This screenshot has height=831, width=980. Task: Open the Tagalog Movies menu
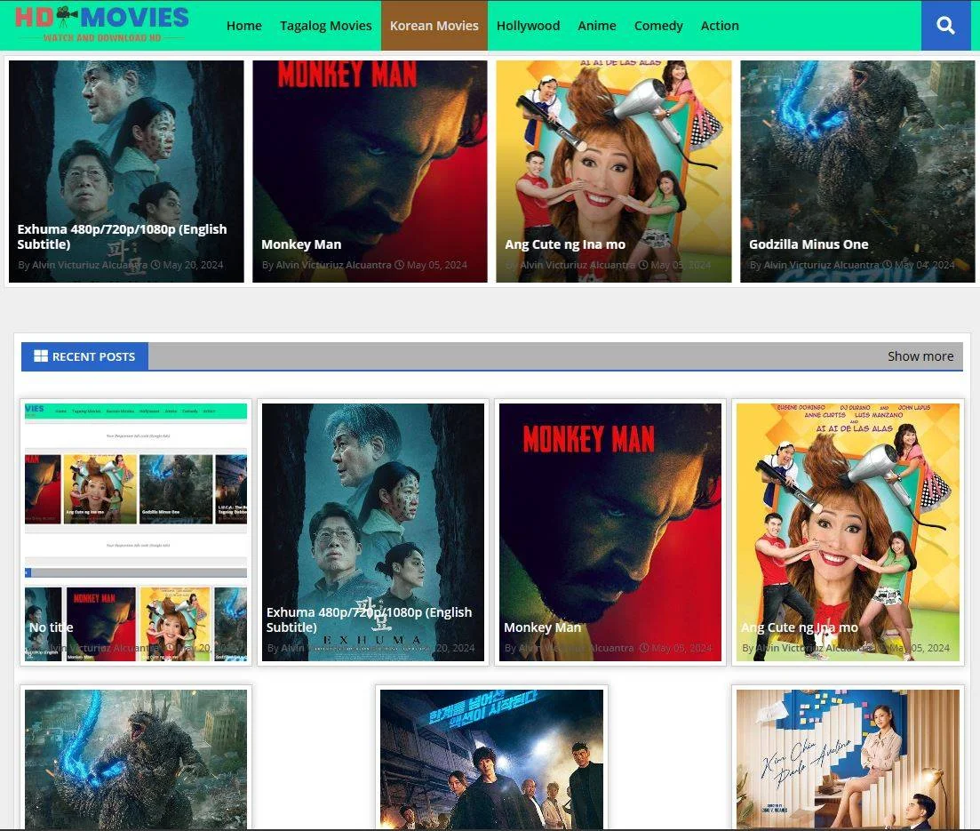coord(325,26)
